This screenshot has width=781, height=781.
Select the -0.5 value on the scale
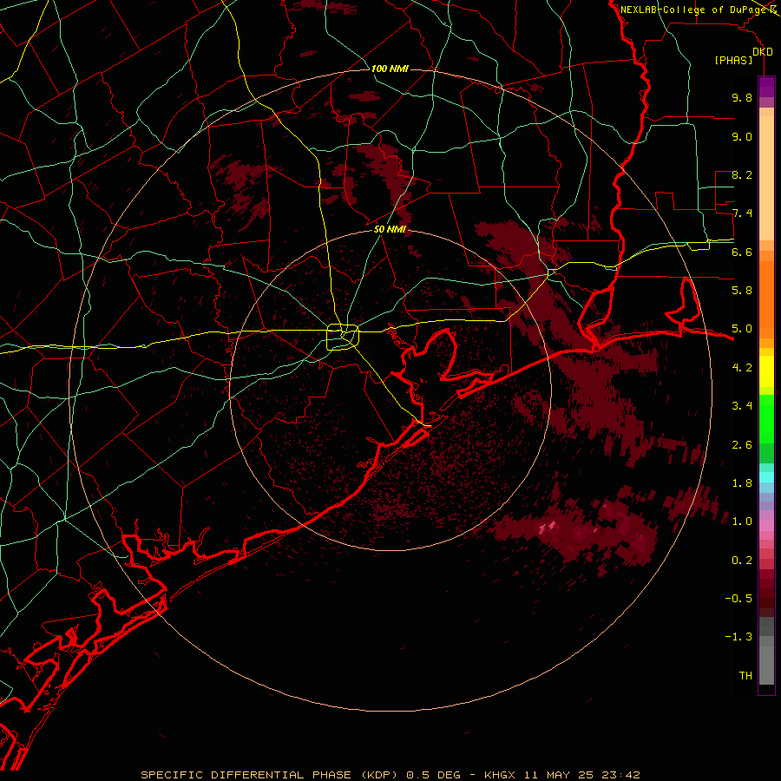click(738, 598)
